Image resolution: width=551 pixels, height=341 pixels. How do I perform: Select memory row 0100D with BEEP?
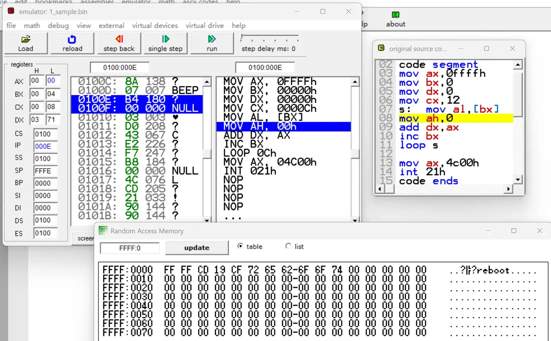137,90
